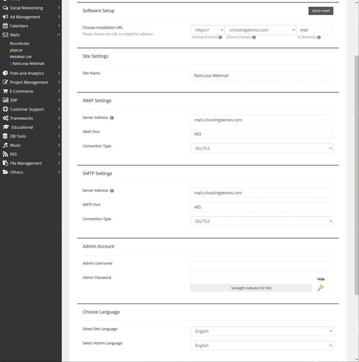The height and width of the screenshot is (362, 359).
Task: Click the E-Commerce cart icon in sidebar
Action: 5,91
